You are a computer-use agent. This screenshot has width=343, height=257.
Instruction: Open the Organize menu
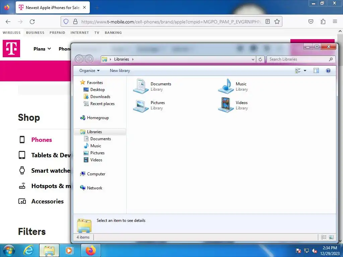[89, 71]
